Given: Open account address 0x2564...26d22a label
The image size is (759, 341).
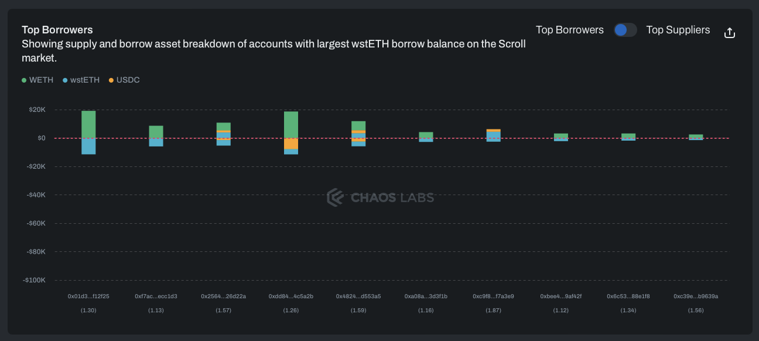Looking at the screenshot, I should click(x=223, y=296).
